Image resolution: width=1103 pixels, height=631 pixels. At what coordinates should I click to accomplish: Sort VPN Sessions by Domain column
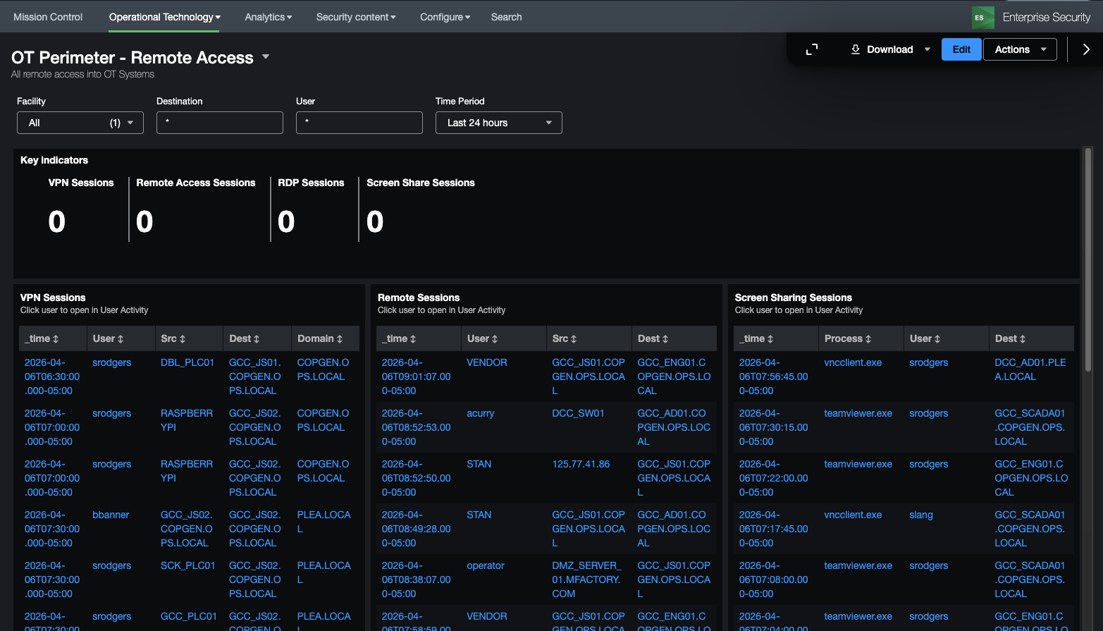[320, 338]
